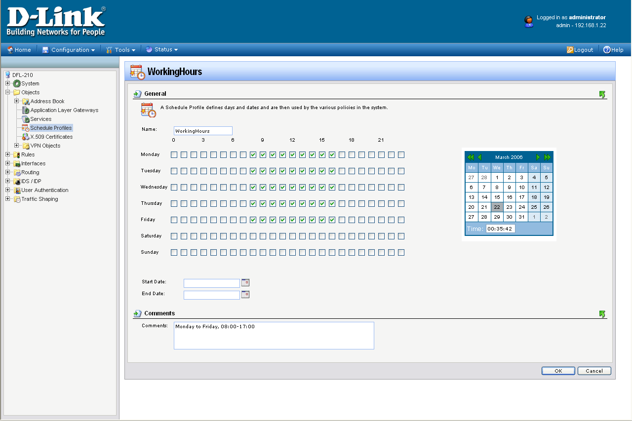Uncheck the Monday hour 9 checkbox

(263, 155)
